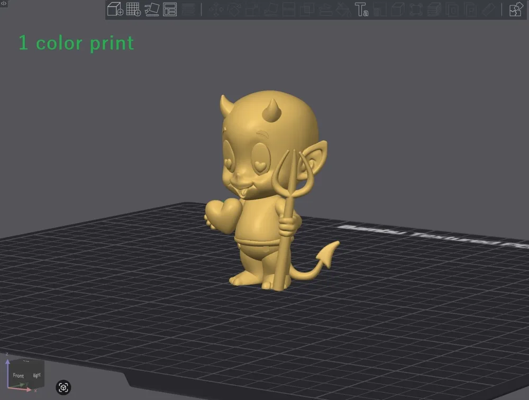Screen dimensions: 529x400
Task: Open the variable layer height tool
Action: 188,9
